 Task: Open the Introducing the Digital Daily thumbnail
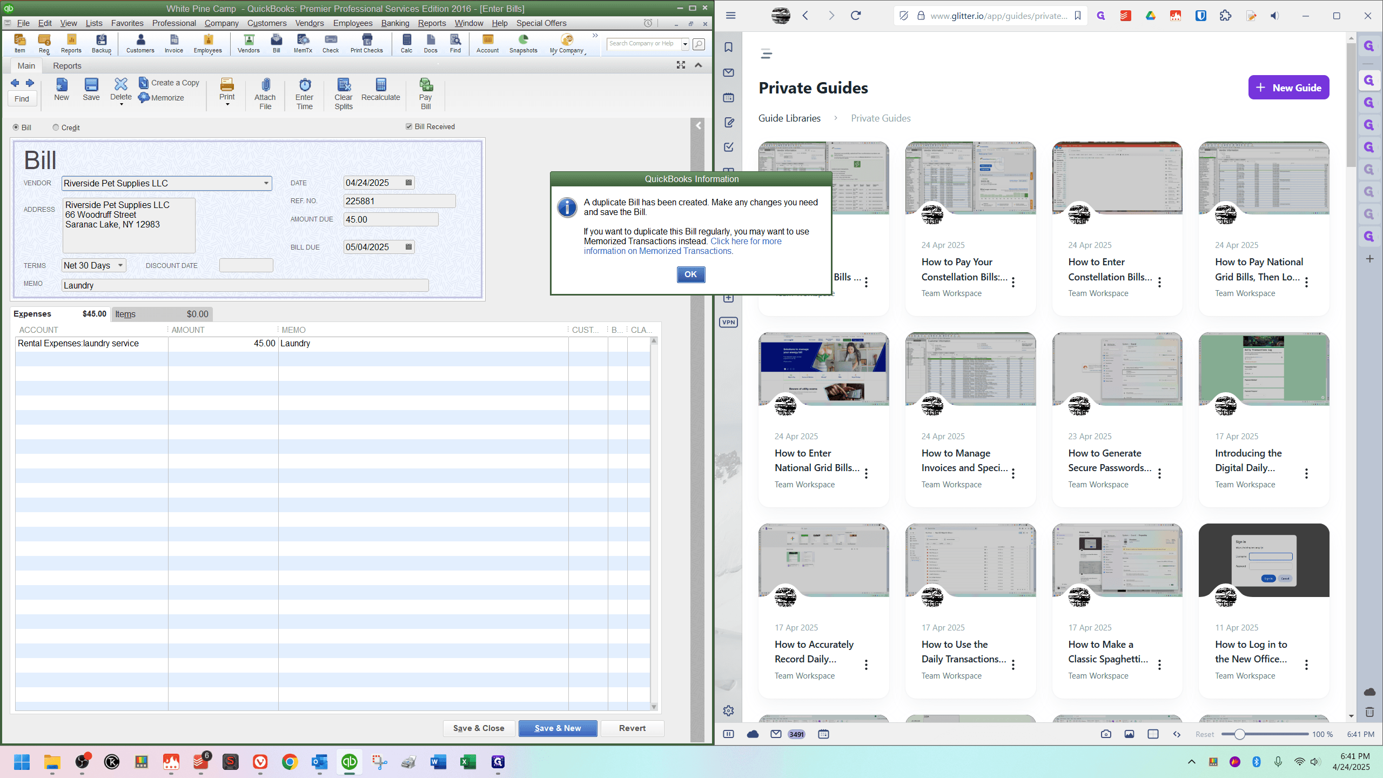point(1264,369)
